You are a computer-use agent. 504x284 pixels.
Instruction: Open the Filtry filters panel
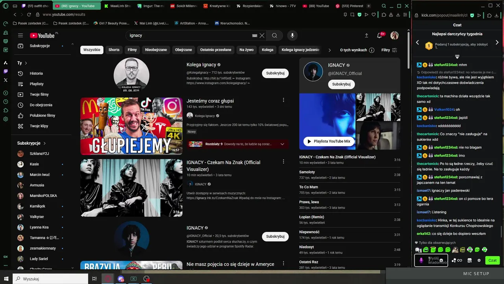(x=389, y=50)
